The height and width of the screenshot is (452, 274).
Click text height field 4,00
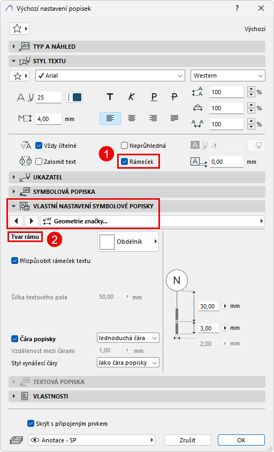tap(48, 119)
